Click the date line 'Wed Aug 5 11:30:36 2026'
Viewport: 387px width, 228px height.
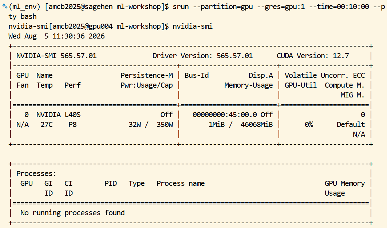point(56,36)
